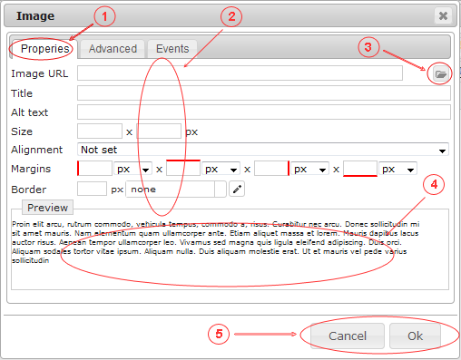Click the bottom margin value field

tap(360, 169)
